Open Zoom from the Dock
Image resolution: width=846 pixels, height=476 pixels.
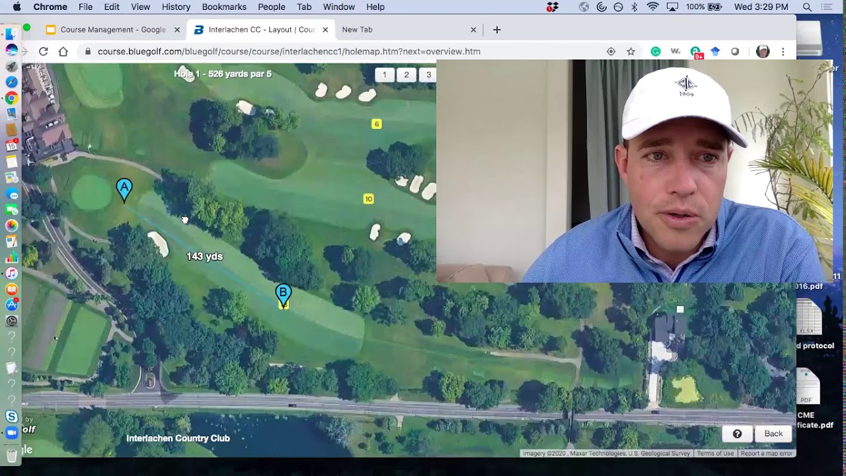(x=11, y=432)
